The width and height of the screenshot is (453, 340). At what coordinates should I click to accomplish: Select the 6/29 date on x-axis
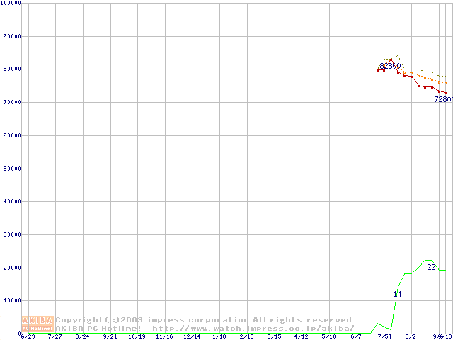(x=28, y=337)
